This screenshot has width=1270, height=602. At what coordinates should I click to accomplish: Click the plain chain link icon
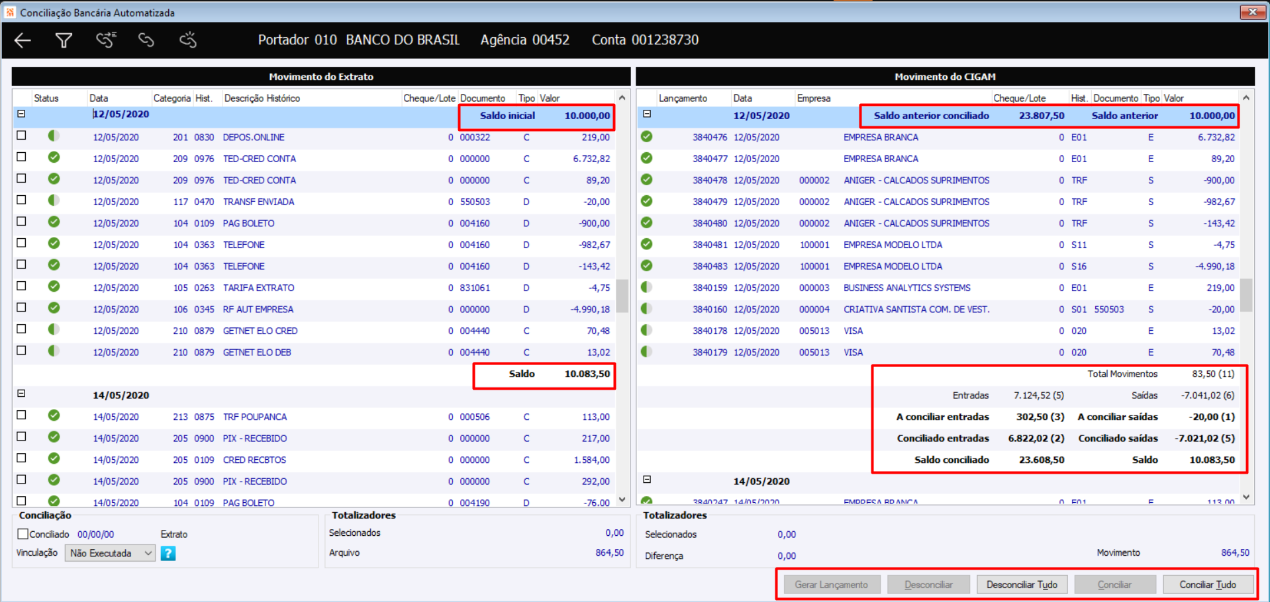click(x=146, y=40)
